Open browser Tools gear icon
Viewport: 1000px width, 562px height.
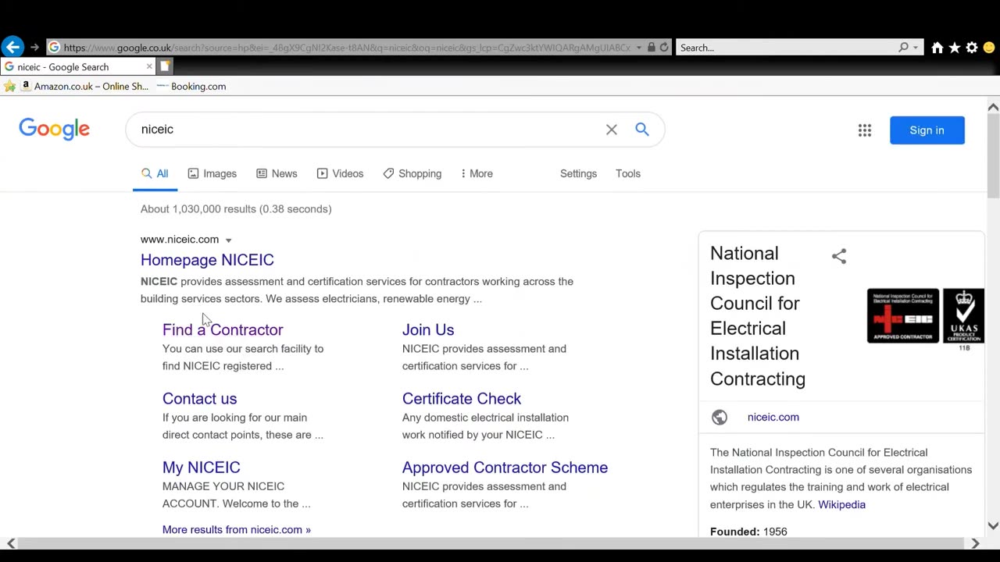pyautogui.click(x=972, y=48)
